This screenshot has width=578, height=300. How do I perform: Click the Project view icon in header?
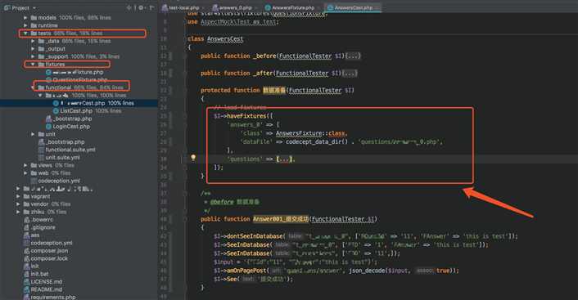[x=7, y=7]
